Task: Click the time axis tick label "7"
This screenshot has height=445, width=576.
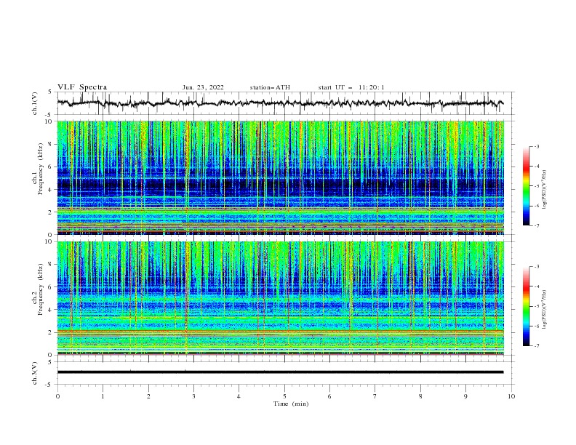Action: click(x=375, y=396)
